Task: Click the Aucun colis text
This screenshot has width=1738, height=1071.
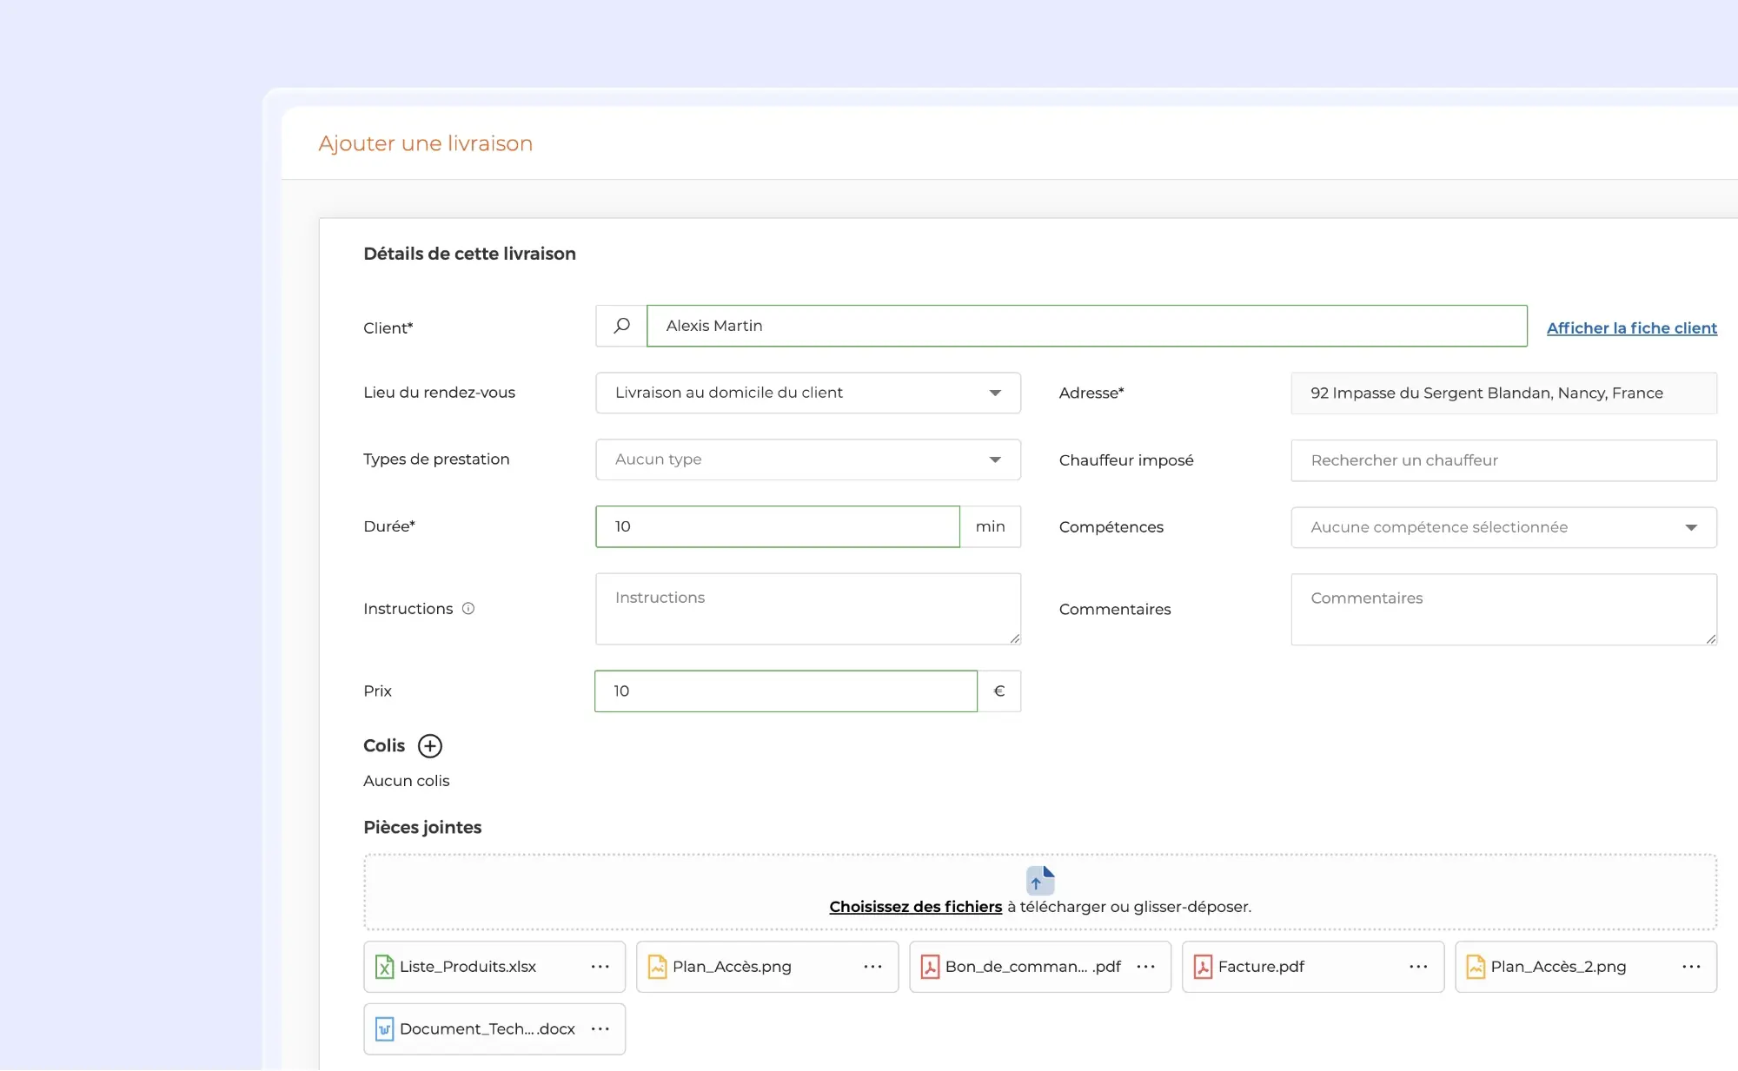Action: coord(406,780)
